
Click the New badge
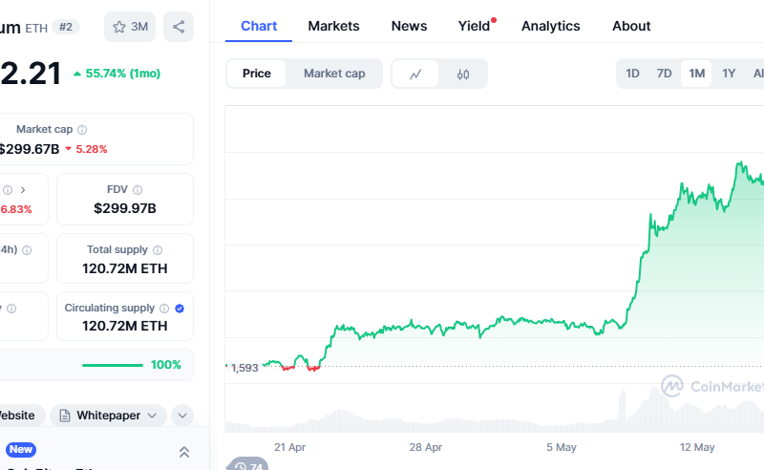21,450
